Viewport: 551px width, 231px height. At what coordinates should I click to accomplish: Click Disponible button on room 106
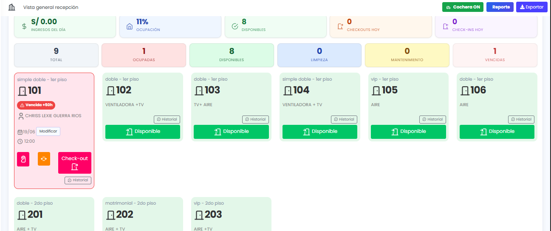pyautogui.click(x=497, y=132)
